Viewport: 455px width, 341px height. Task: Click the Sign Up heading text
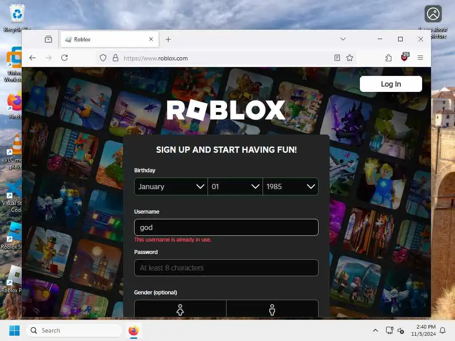226,150
